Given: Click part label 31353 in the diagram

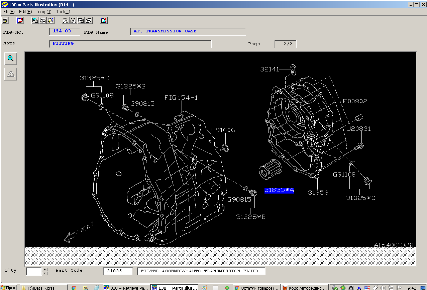Looking at the screenshot, I should pyautogui.click(x=318, y=193).
